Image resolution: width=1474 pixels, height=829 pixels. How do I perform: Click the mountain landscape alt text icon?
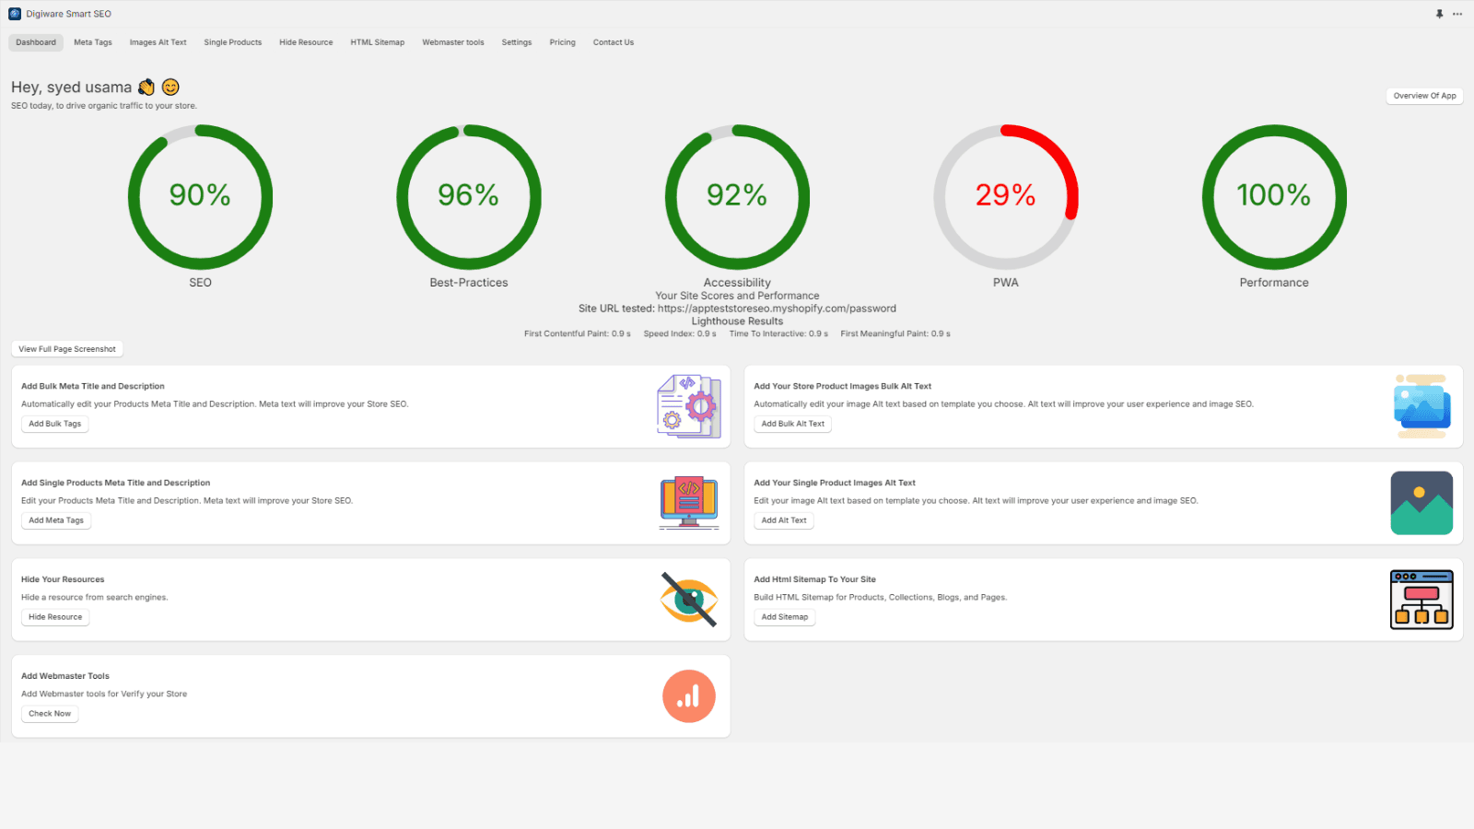pyautogui.click(x=1421, y=503)
